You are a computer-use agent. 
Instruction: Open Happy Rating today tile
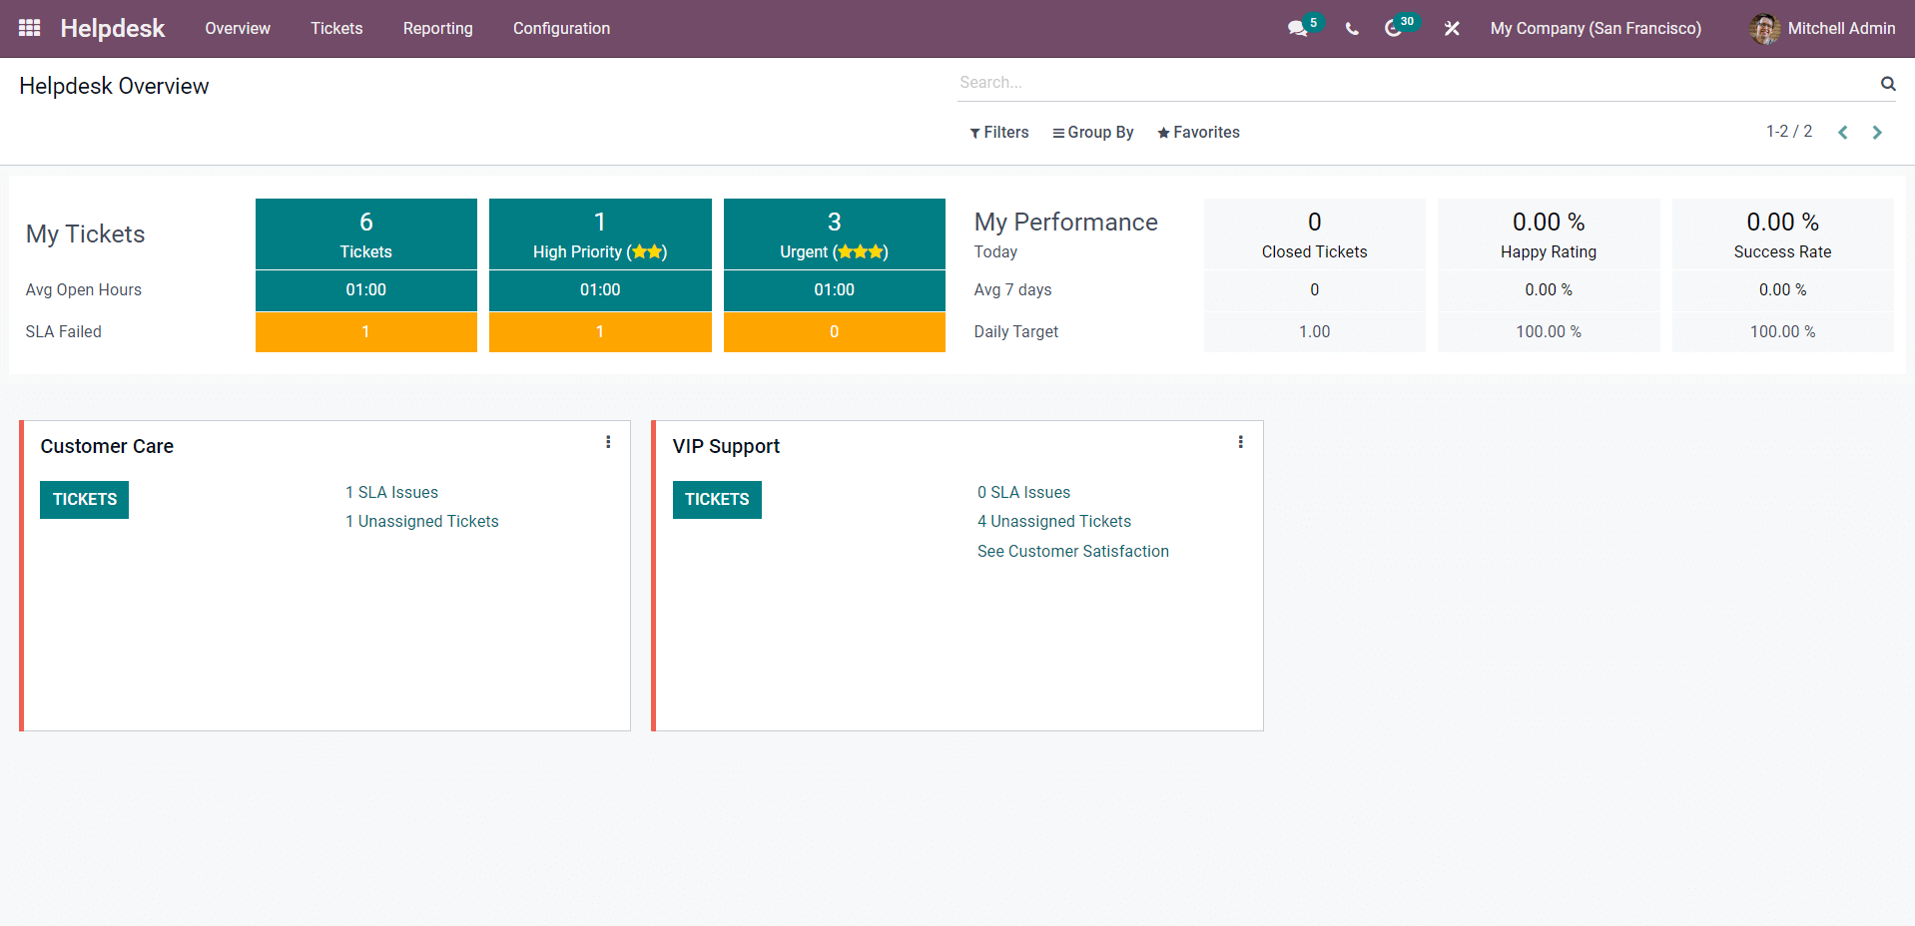point(1549,233)
